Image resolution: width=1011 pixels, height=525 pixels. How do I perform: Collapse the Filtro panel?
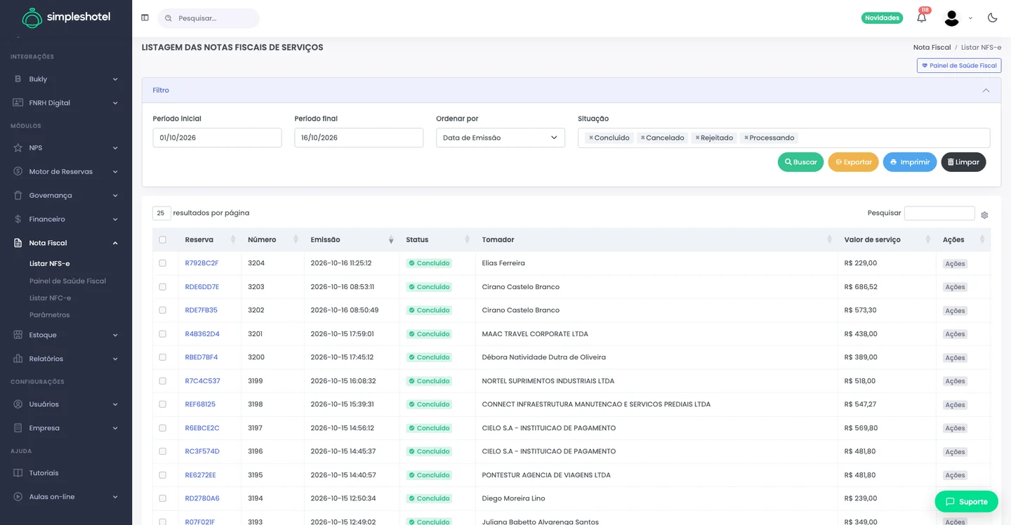[986, 91]
